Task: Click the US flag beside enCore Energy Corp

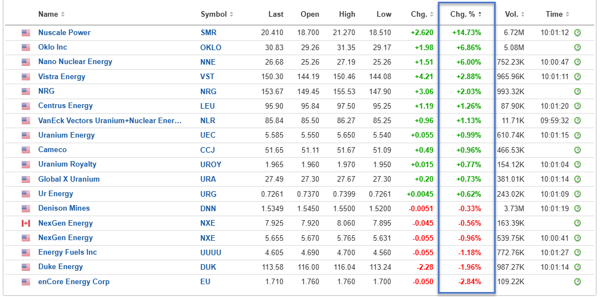Action: point(26,281)
